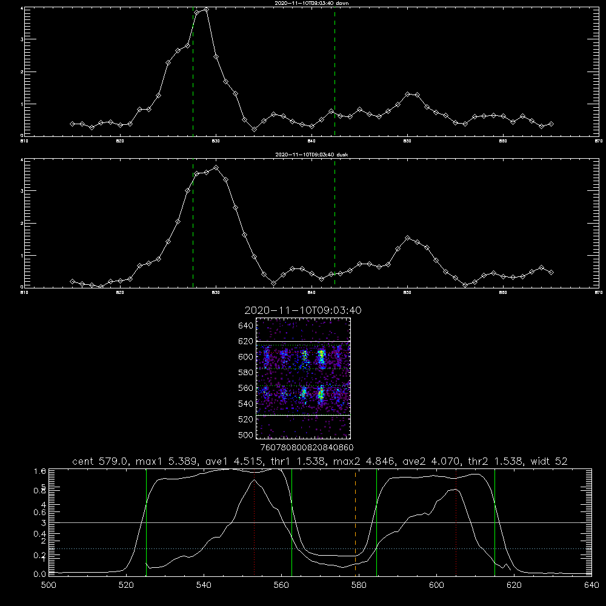Click the highest diamond marker in dawn plot
Image resolution: width=606 pixels, height=606 pixels.
(x=207, y=10)
